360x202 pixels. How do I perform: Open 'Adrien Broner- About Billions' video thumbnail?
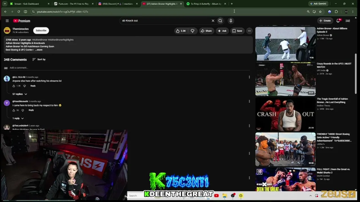[x=285, y=43]
